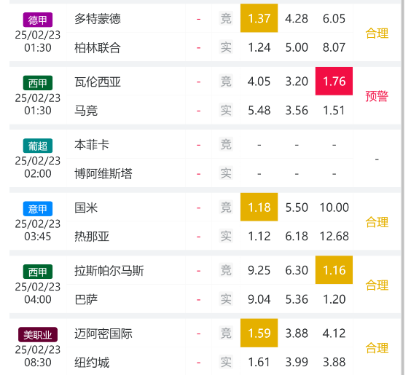This screenshot has height=375, width=411.
Task: Select the red 1.76 odds cell
Action: click(x=334, y=81)
